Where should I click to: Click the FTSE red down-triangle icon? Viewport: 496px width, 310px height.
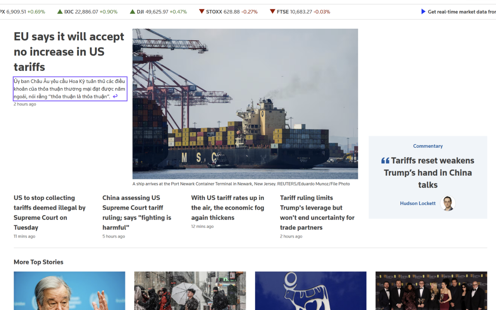272,12
